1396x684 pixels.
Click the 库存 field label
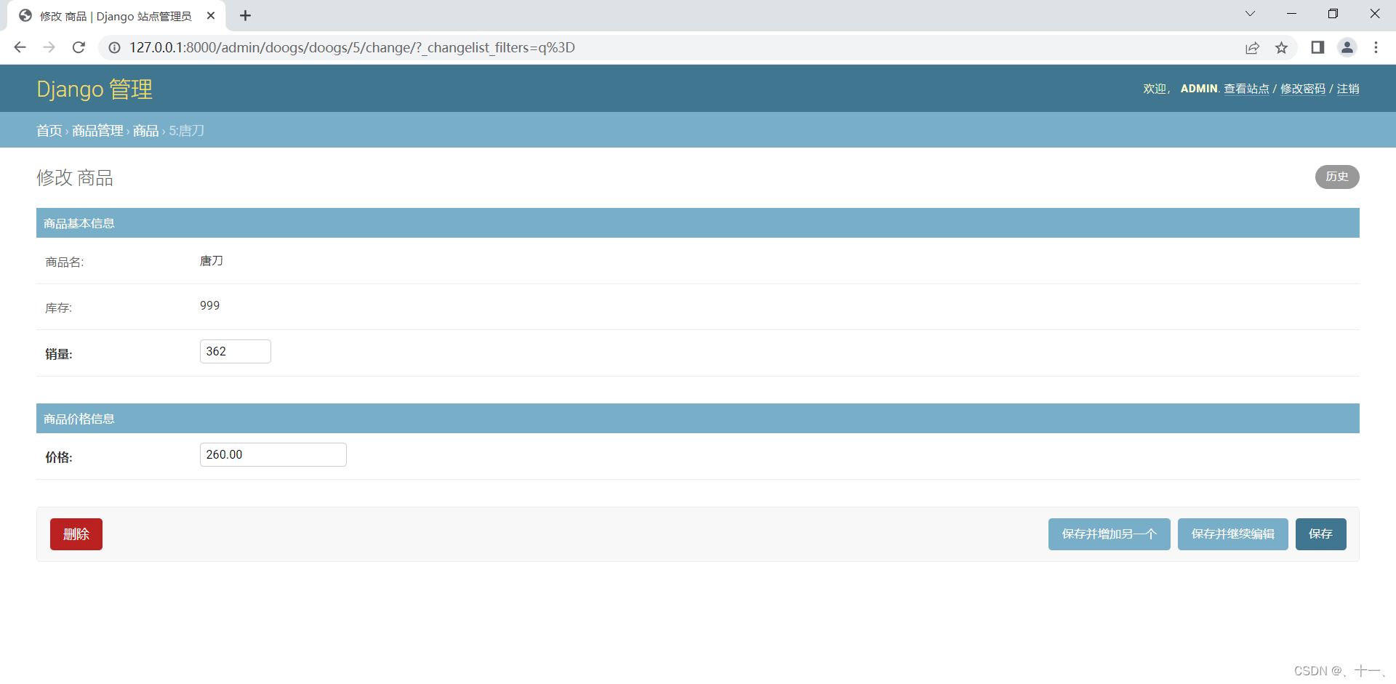59,308
